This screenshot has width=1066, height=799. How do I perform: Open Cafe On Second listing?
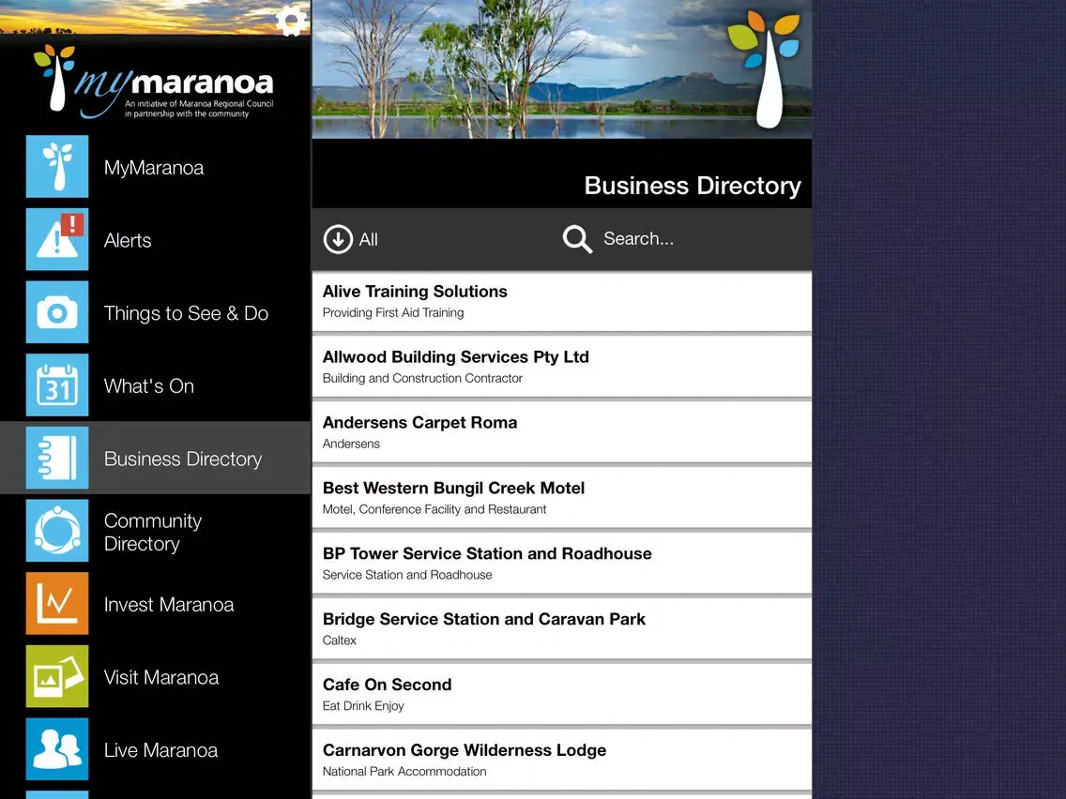coord(561,694)
